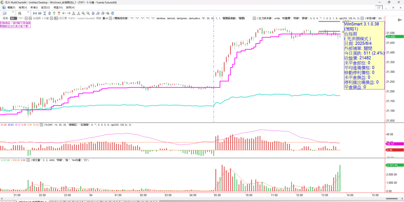Click the 日期: 2025/6/4 line

point(357,43)
